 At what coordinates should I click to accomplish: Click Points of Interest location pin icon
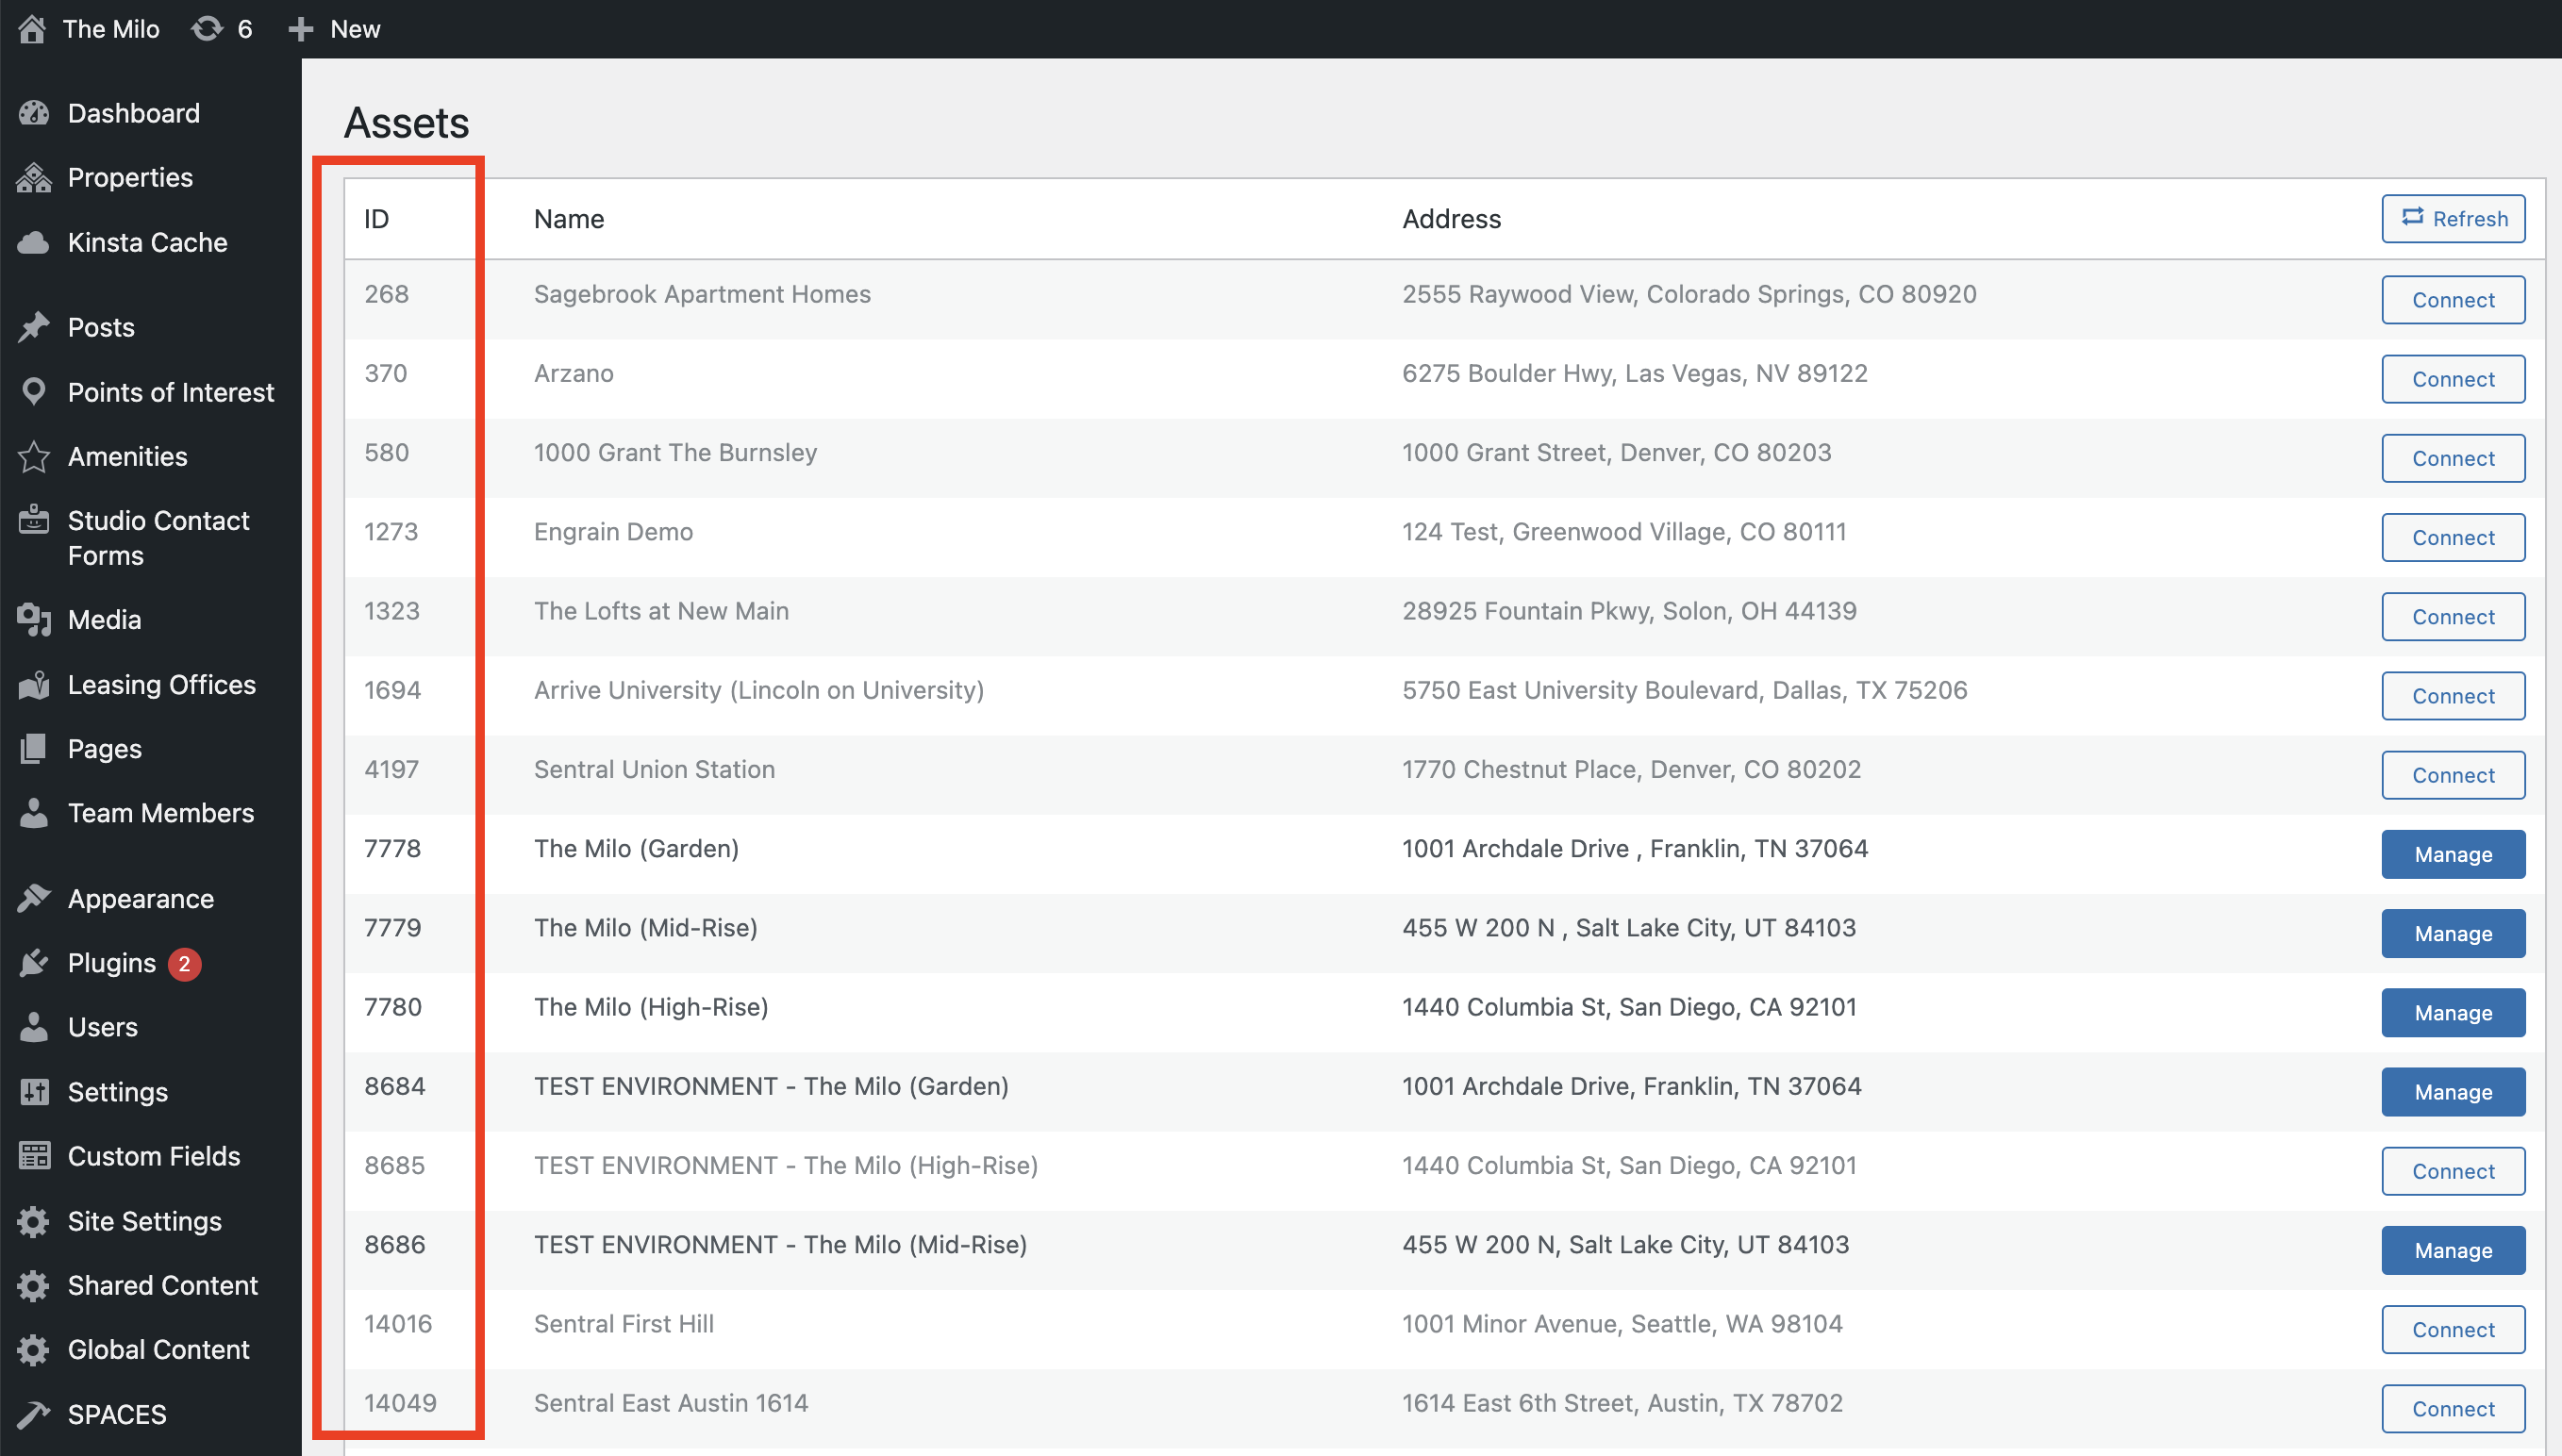tap(34, 392)
